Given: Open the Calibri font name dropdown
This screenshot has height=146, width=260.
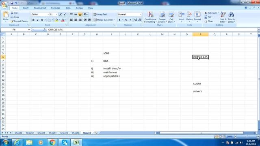Looking at the screenshot, I should point(48,15).
